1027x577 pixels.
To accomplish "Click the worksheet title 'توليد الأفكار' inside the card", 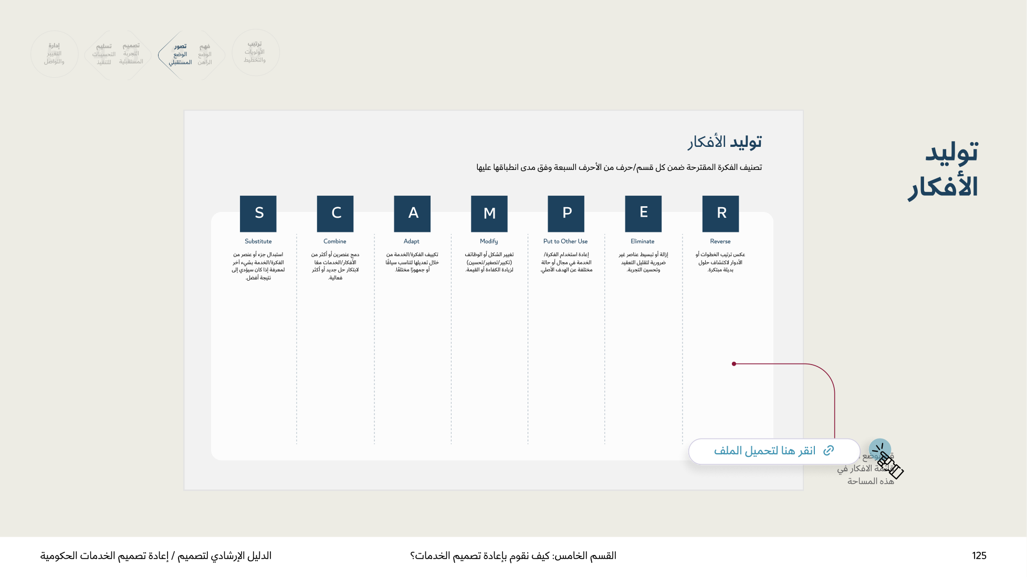I will click(725, 142).
